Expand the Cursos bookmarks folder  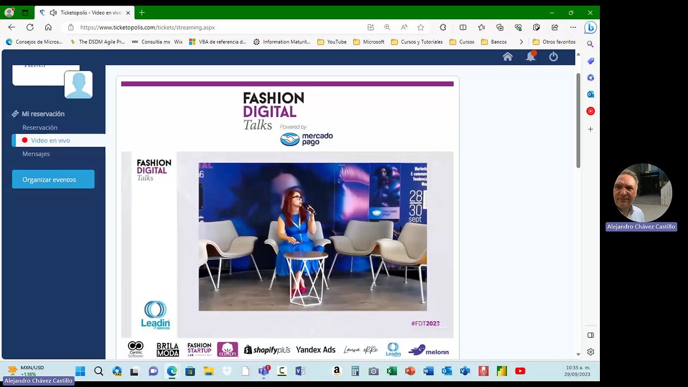462,42
